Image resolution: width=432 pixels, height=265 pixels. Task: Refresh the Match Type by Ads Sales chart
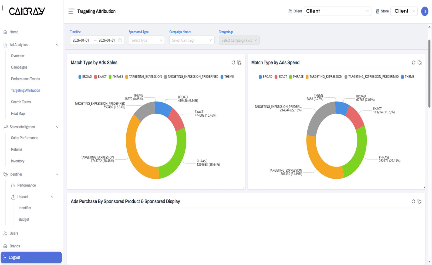(x=233, y=63)
